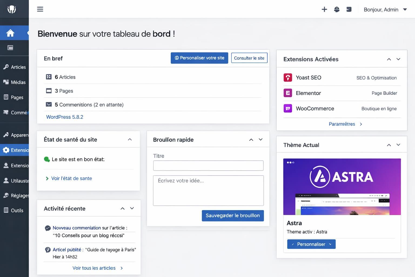This screenshot has height=277, width=415.
Task: Move Extensions Activées panel down with arrow
Action: 398,59
